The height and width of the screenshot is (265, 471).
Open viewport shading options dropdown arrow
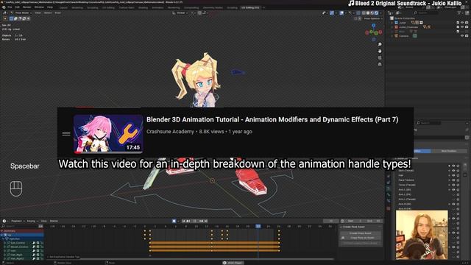click(x=380, y=13)
